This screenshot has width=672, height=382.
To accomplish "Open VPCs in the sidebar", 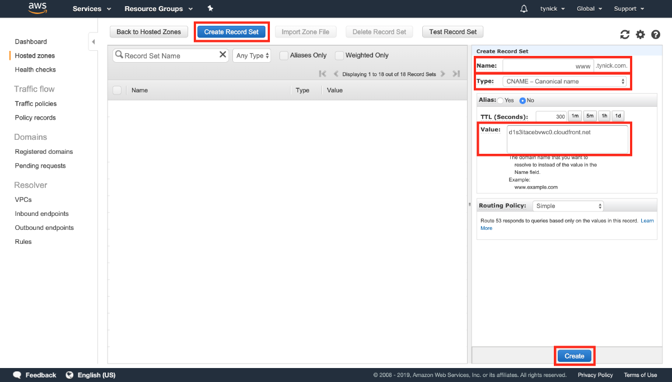I will (24, 200).
